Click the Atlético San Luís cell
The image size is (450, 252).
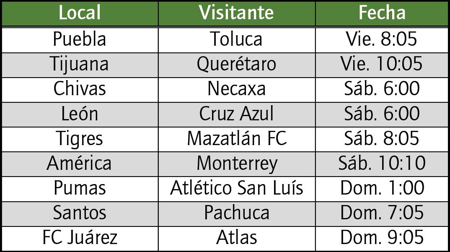click(237, 189)
